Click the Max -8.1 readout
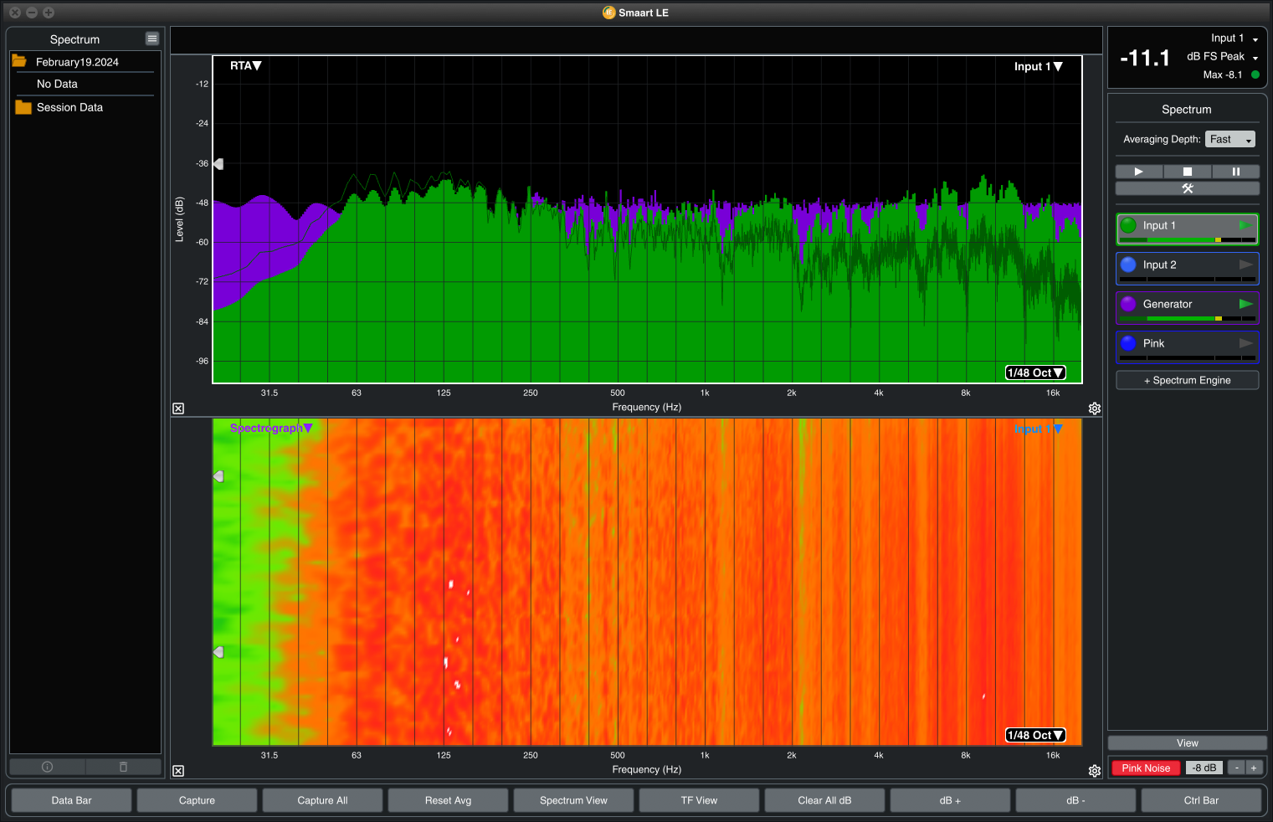 1222,74
